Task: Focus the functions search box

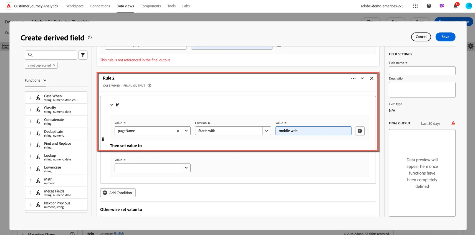Action: (x=51, y=55)
